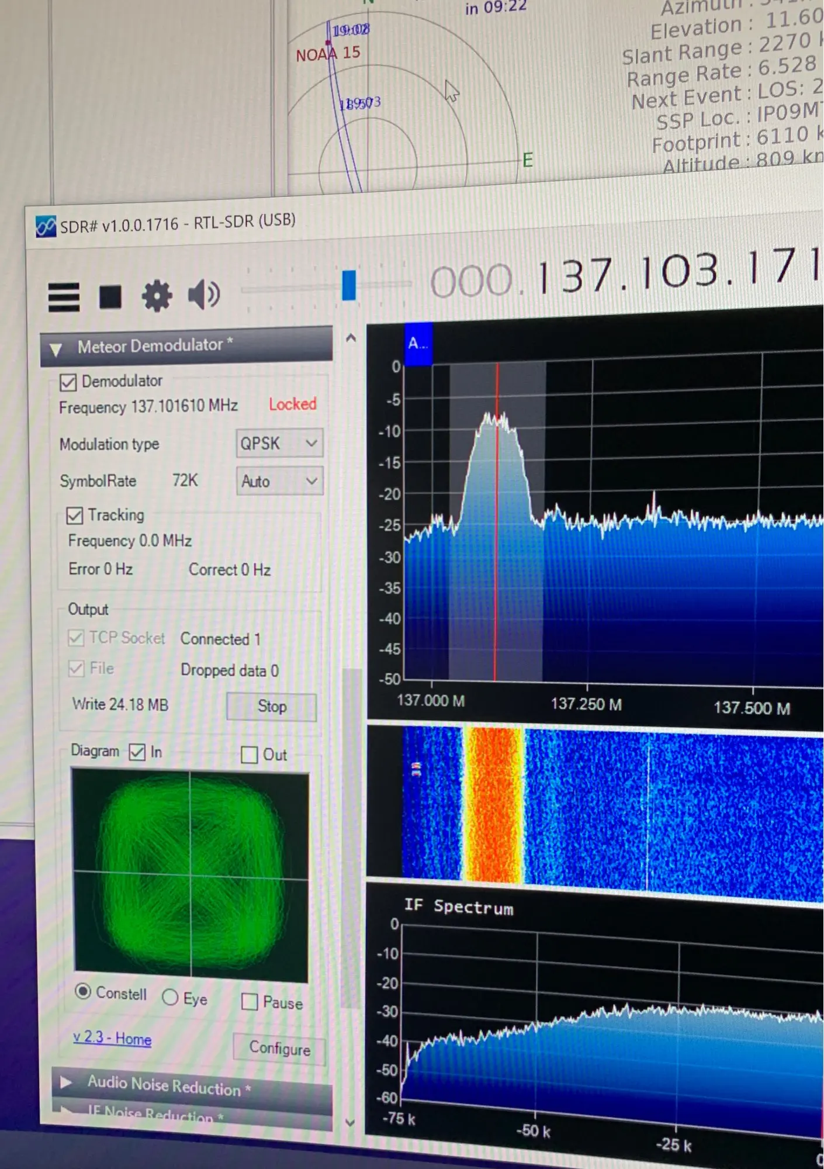Click the 137.103.171 frequency display

click(x=626, y=274)
